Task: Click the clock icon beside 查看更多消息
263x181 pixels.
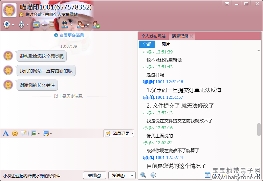Action: click(56, 36)
